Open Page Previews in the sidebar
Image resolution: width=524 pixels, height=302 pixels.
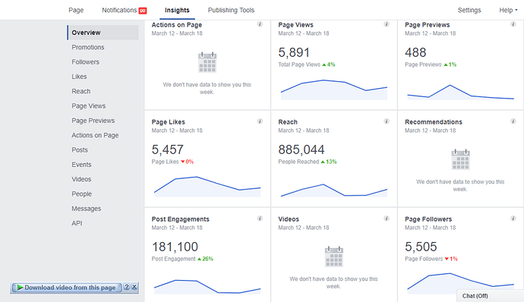(93, 121)
